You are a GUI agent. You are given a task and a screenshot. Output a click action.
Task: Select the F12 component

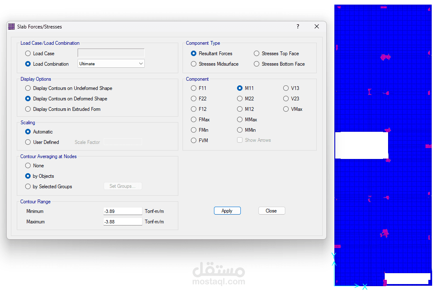193,109
